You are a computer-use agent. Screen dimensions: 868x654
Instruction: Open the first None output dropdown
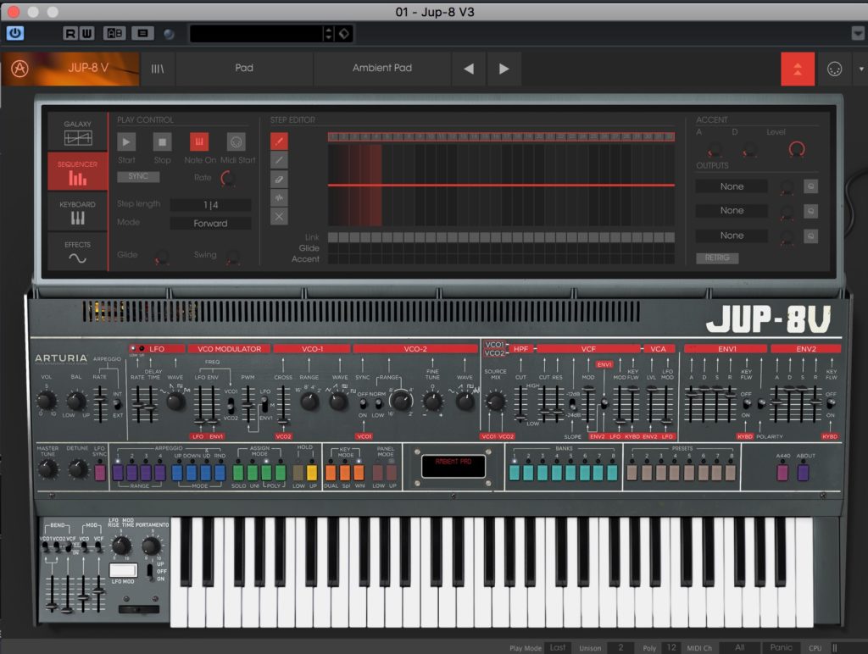732,186
